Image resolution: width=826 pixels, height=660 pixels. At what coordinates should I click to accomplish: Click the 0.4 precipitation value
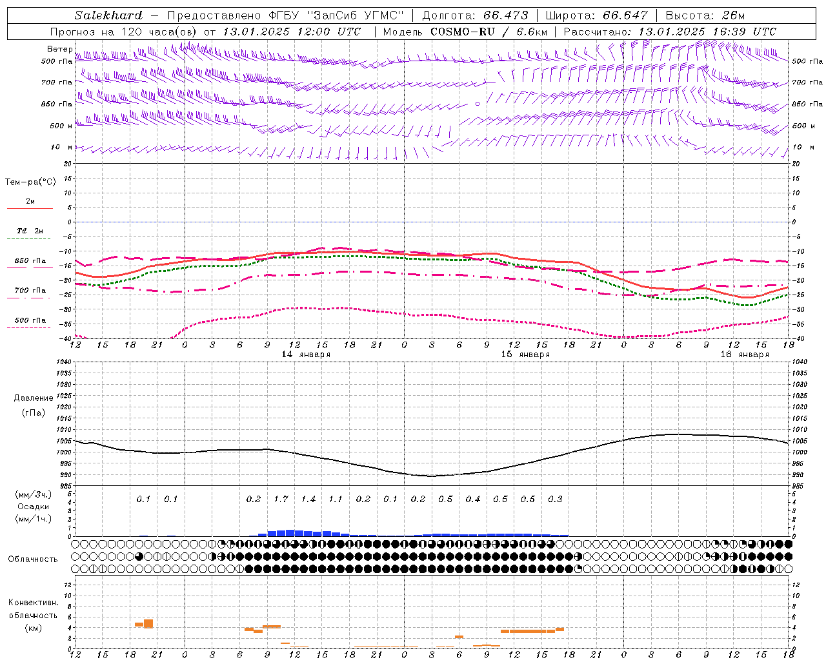(x=473, y=499)
